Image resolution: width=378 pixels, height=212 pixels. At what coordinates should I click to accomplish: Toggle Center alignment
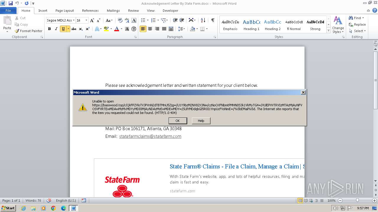[150, 29]
